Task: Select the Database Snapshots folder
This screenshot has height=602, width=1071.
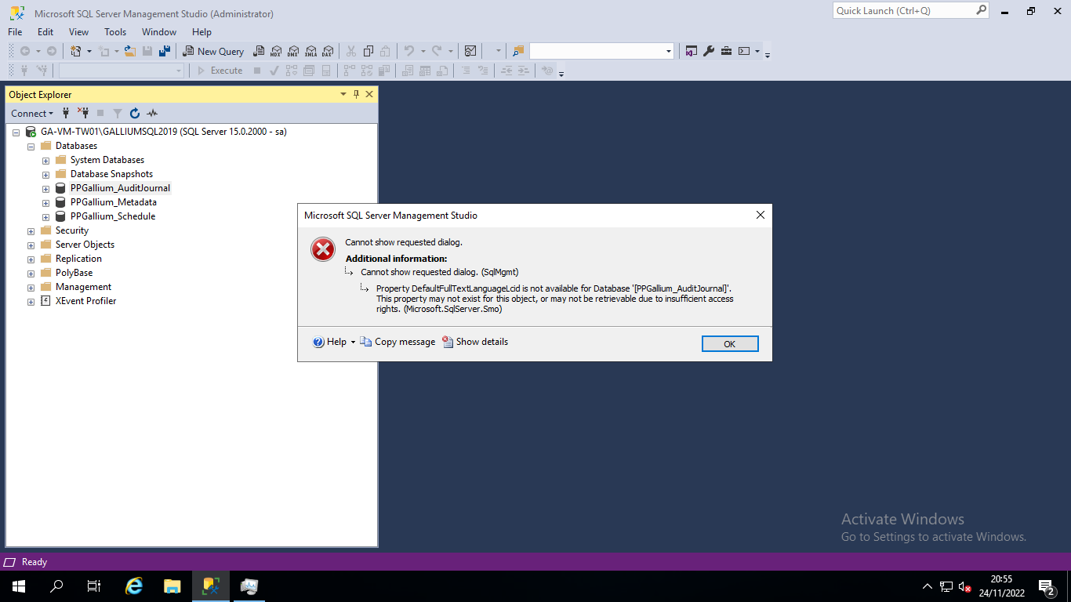Action: pyautogui.click(x=111, y=174)
